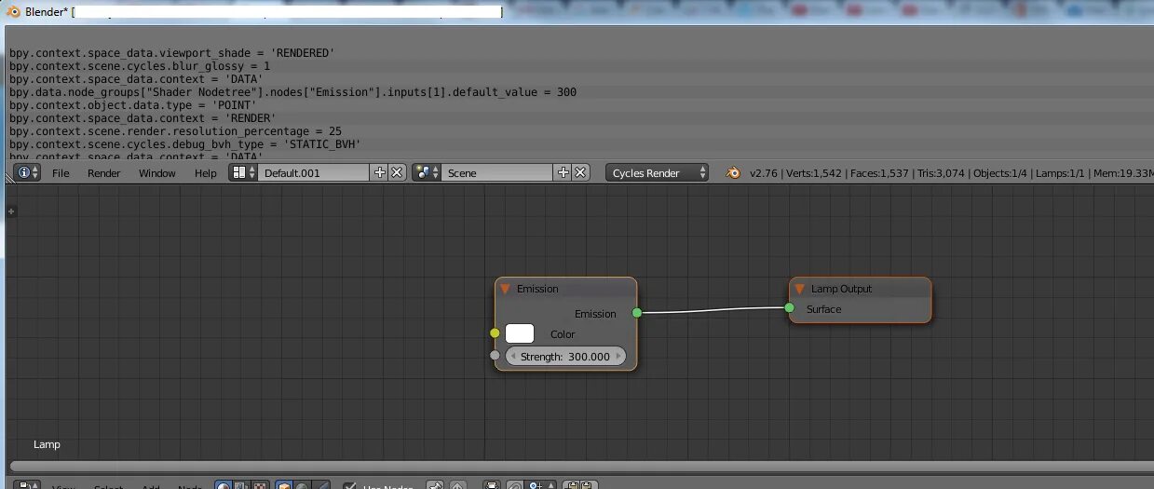The height and width of the screenshot is (489, 1154).
Task: Add a new scene plus button
Action: coord(563,172)
